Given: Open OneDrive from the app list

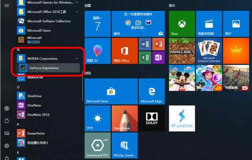Looking at the screenshot, I should point(48,96).
